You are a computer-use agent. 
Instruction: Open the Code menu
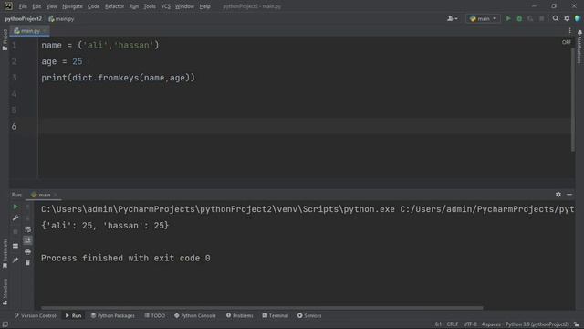(x=93, y=6)
